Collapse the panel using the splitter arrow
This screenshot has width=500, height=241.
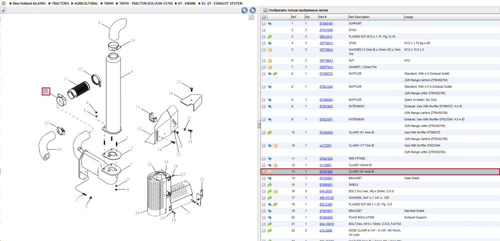(259, 125)
